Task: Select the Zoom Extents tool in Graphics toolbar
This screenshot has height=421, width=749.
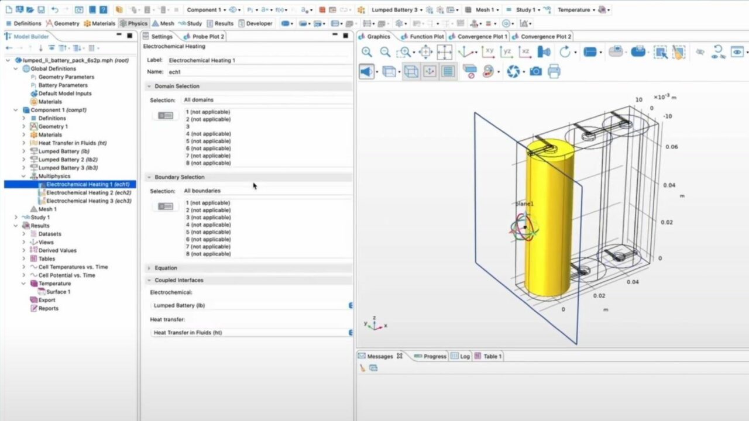Action: pyautogui.click(x=444, y=51)
